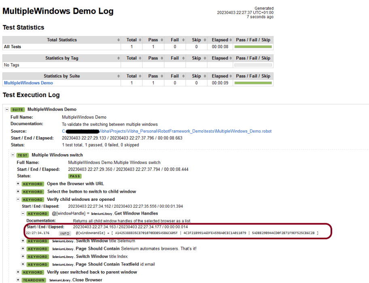Expand Open the Browser with URL keyword
This screenshot has height=283, width=369.
pos(18,184)
